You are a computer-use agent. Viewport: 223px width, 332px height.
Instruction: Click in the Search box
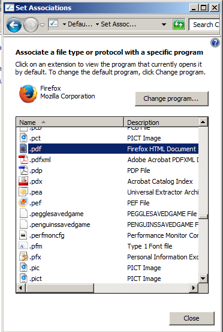click(204, 25)
